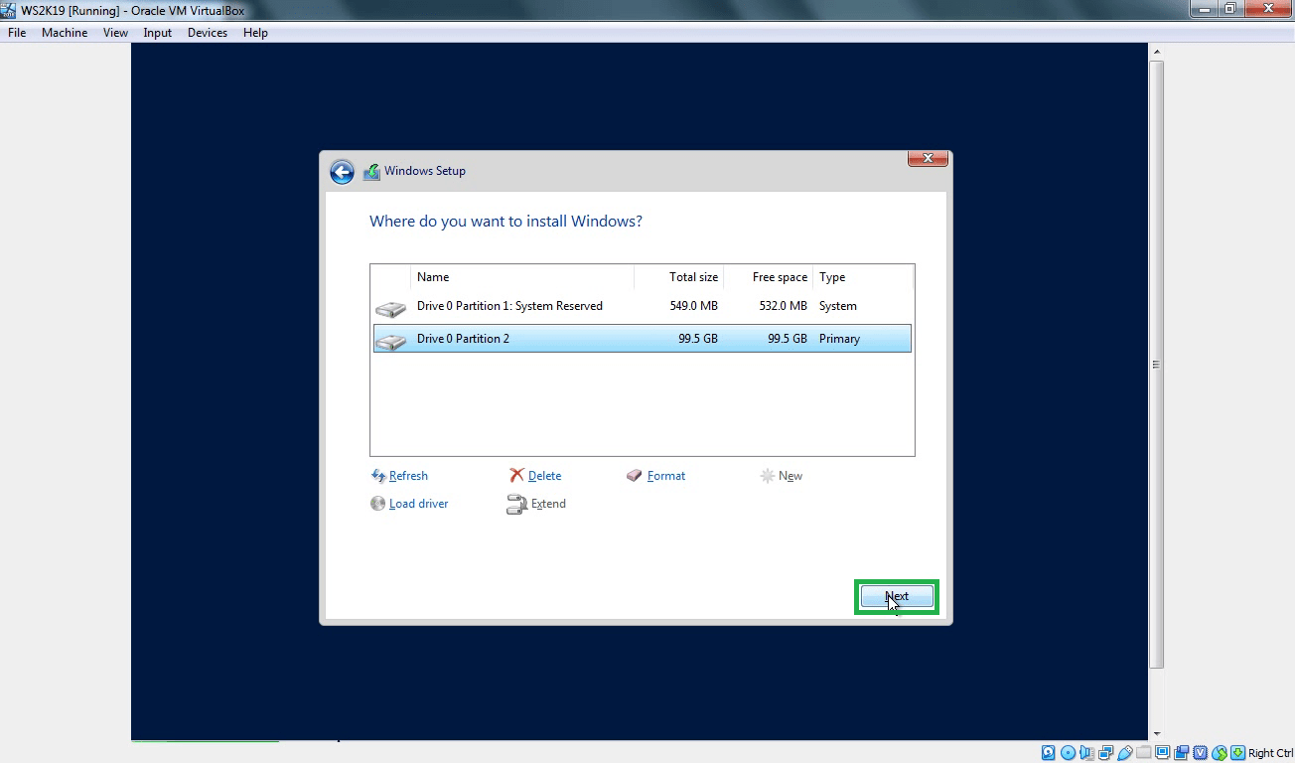Screen dimensions: 1295x763
Task: Click the display monitor icon in the status bar
Action: pyautogui.click(x=1162, y=752)
